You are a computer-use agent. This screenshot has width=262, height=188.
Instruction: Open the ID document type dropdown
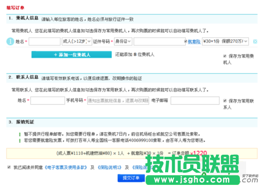point(123,41)
